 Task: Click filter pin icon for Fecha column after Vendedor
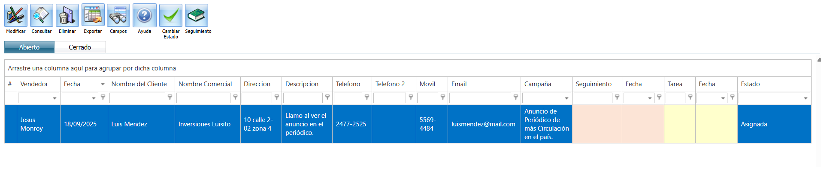pyautogui.click(x=103, y=97)
